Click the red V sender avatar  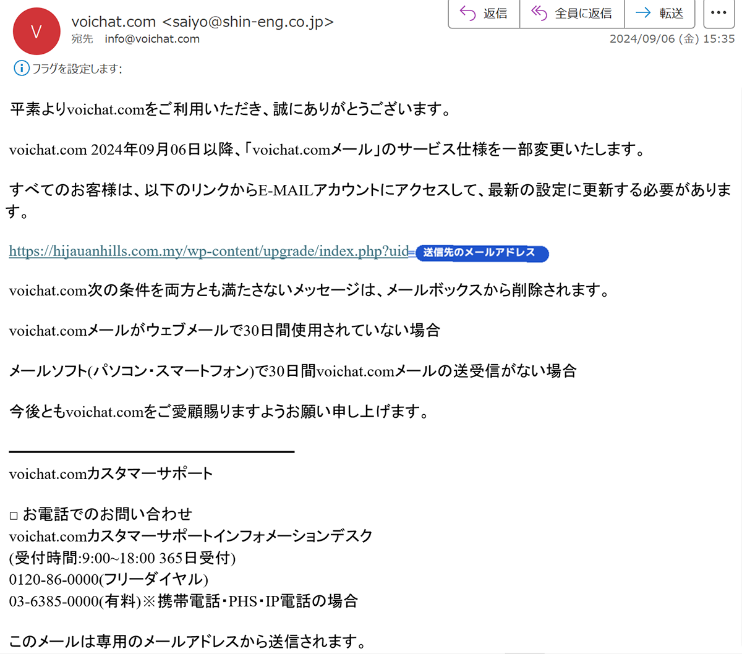point(36,32)
